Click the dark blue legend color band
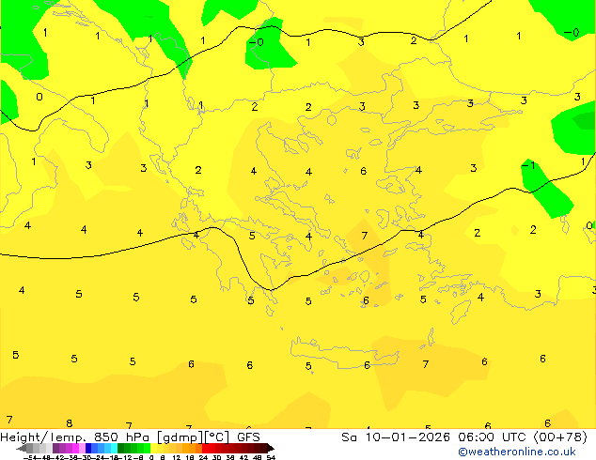 [x=88, y=448]
